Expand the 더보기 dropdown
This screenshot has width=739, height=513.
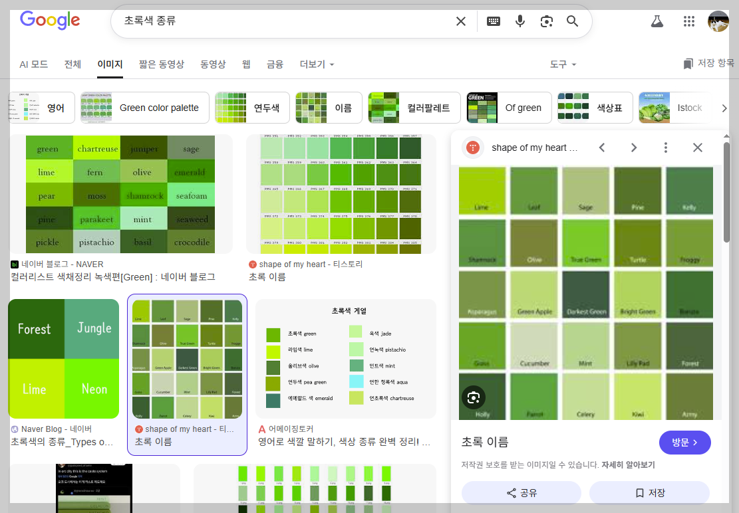317,64
